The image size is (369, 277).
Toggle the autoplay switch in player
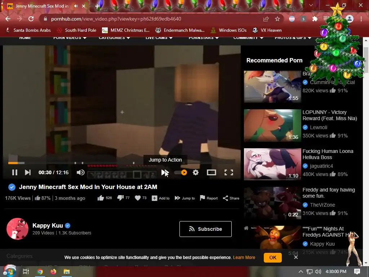[x=181, y=172]
